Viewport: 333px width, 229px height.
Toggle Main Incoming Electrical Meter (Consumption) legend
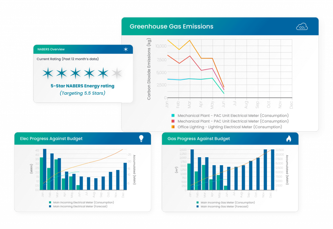tap(81, 202)
